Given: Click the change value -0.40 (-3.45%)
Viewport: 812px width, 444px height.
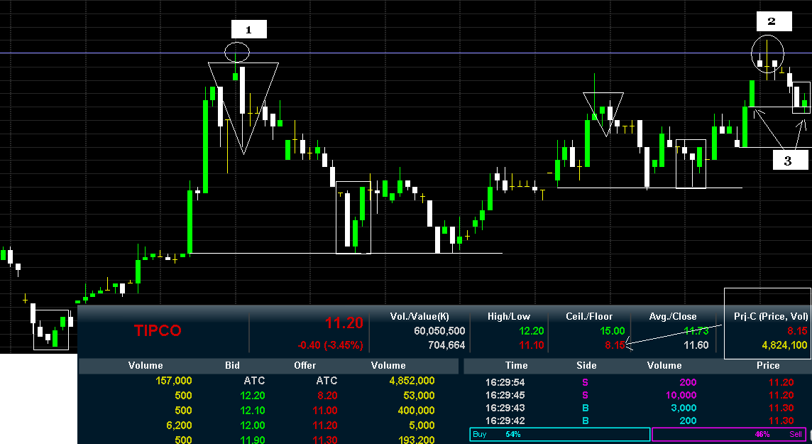Looking at the screenshot, I should [330, 345].
